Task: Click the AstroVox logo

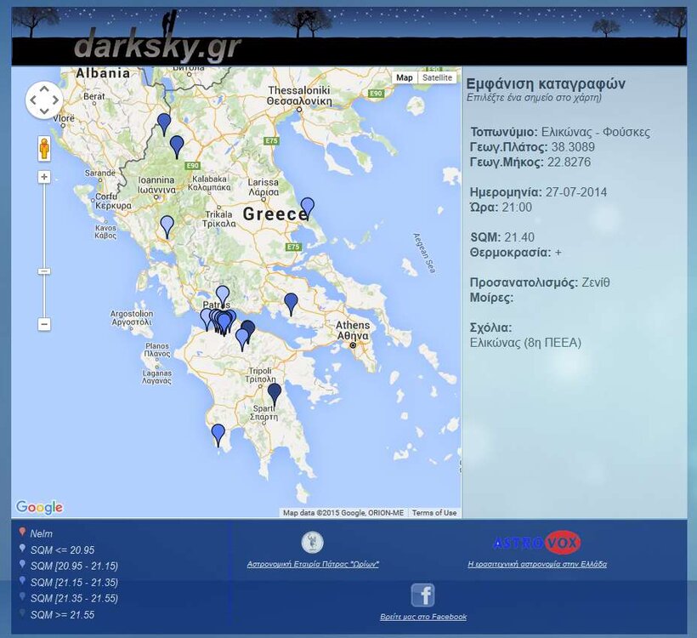Action: [536, 542]
